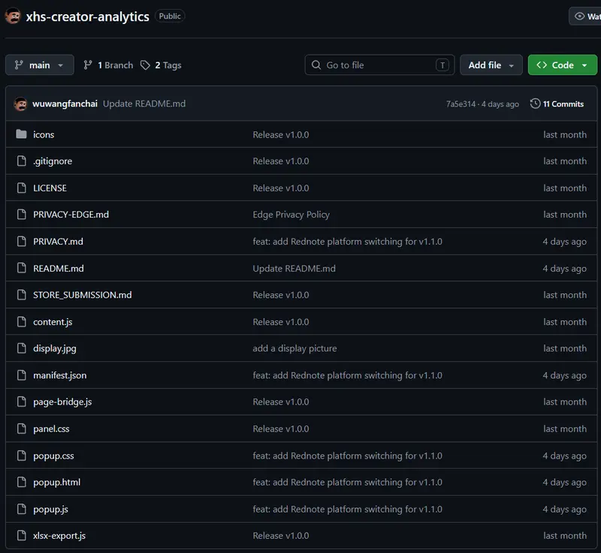Open Edge Privacy Policy commit message
601x553 pixels.
coord(291,215)
